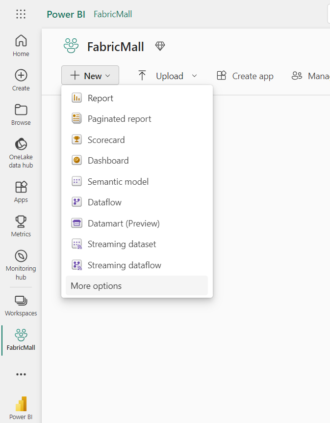This screenshot has width=330, height=423.
Task: Click the Datamart storefront icon
Action: coord(76,223)
